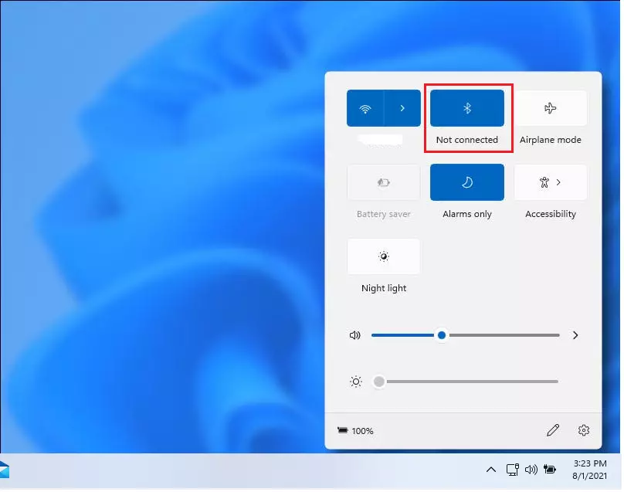The width and height of the screenshot is (624, 492).
Task: Toggle the Wi-Fi quick setting tile
Action: coord(365,108)
